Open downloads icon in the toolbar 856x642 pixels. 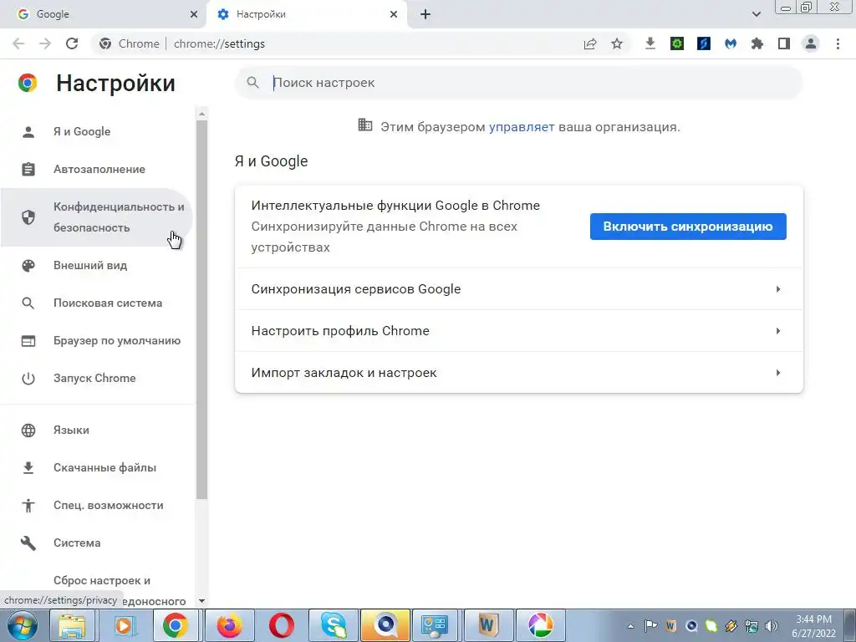(650, 43)
